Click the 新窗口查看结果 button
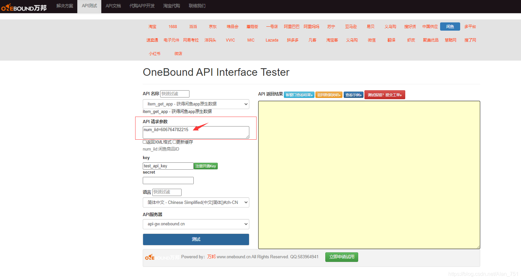Screen dimensions: 521x280 tap(299, 95)
